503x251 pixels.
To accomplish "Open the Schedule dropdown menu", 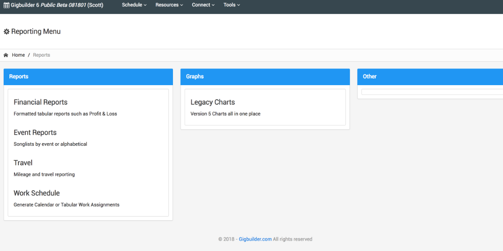I will click(134, 5).
